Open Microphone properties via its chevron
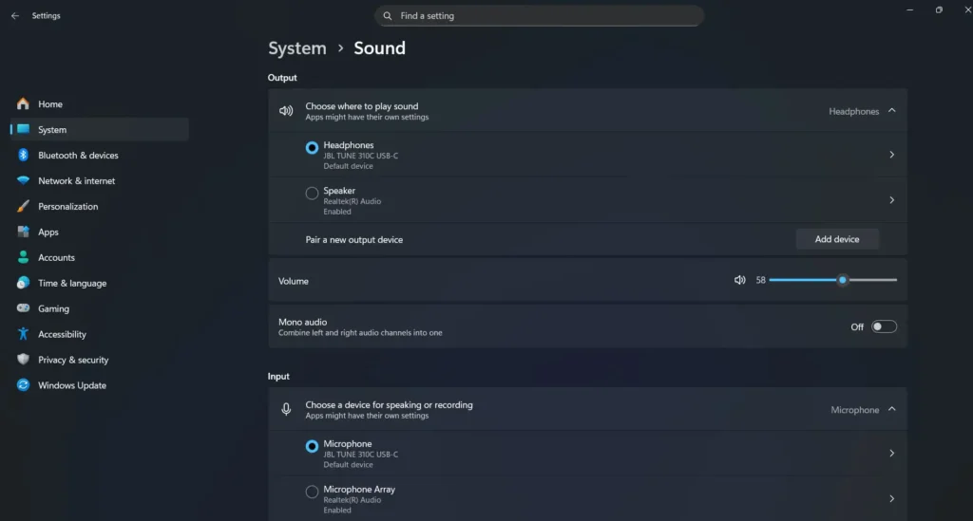This screenshot has height=521, width=973. click(891, 454)
